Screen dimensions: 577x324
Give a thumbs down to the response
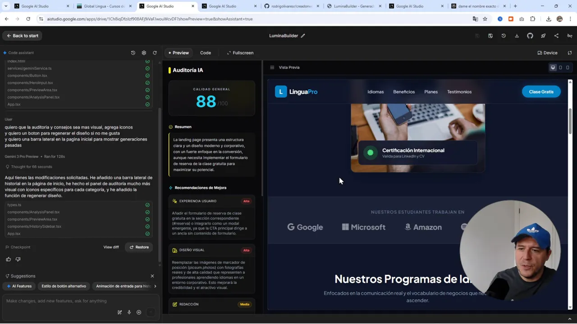point(18,259)
